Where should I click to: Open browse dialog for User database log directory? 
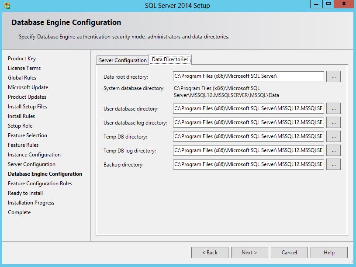pyautogui.click(x=333, y=122)
